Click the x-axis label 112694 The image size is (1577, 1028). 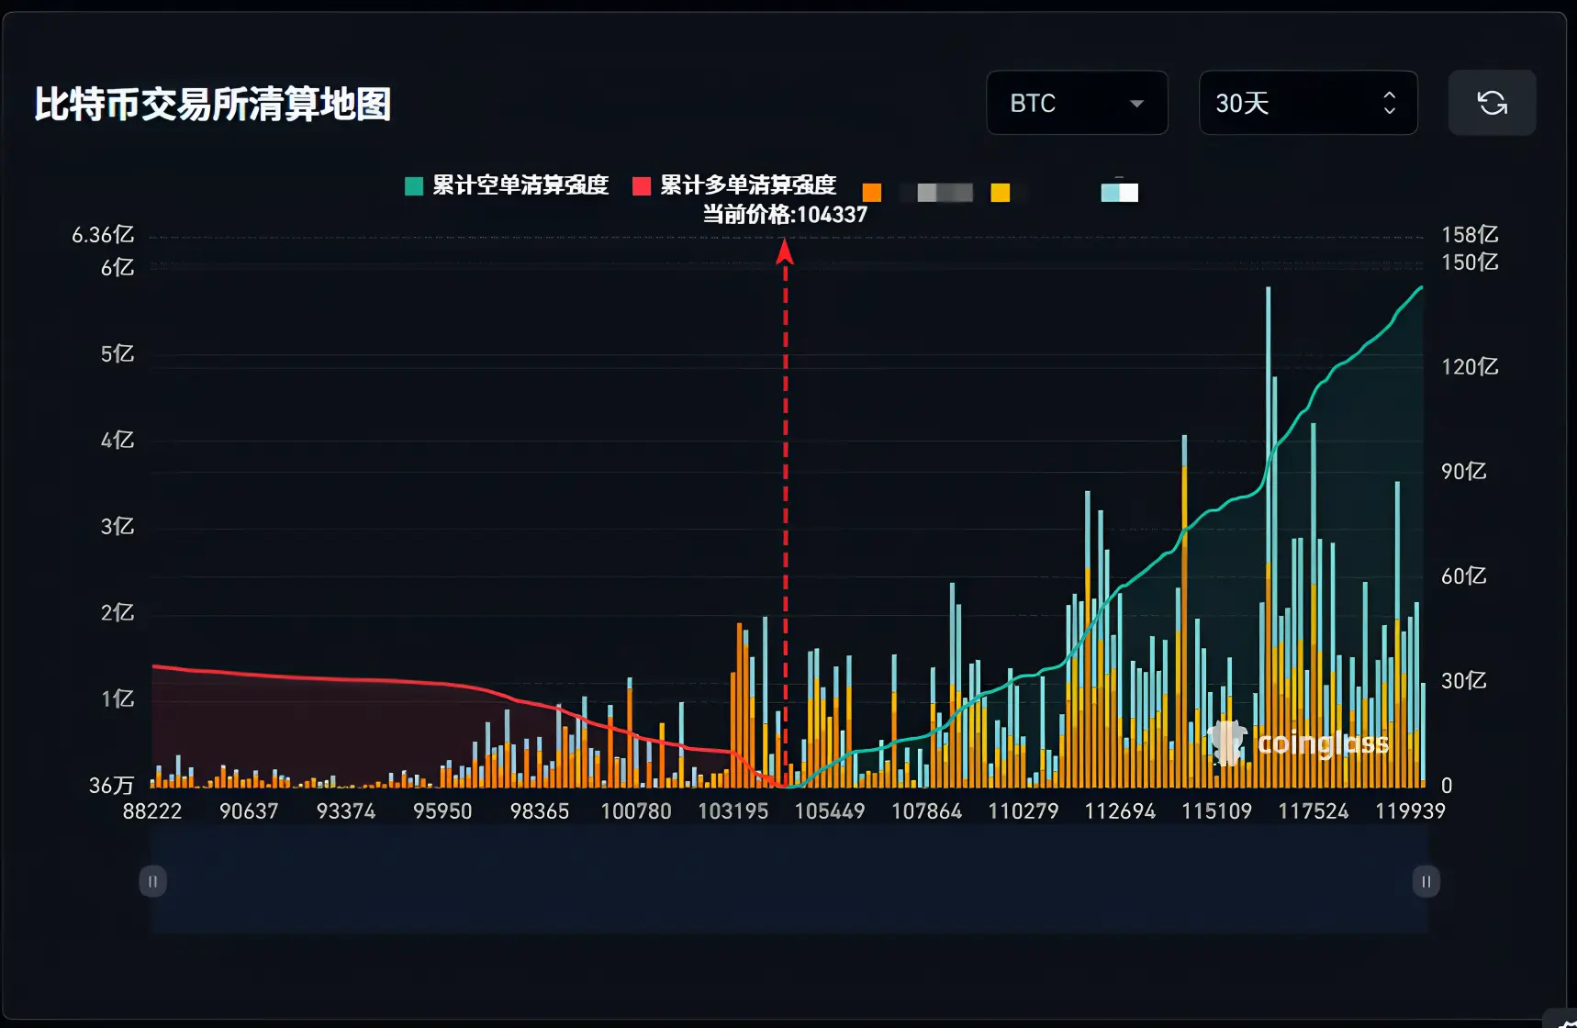point(1120,811)
